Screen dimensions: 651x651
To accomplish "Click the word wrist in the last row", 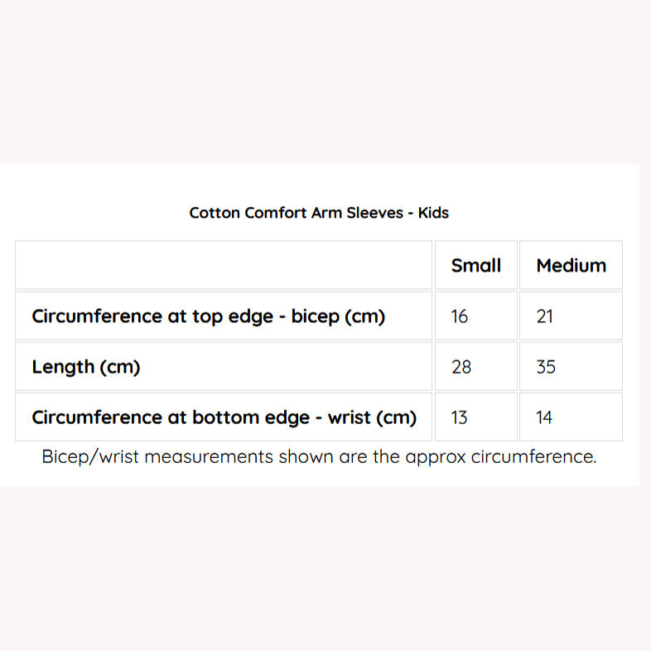I will (349, 417).
